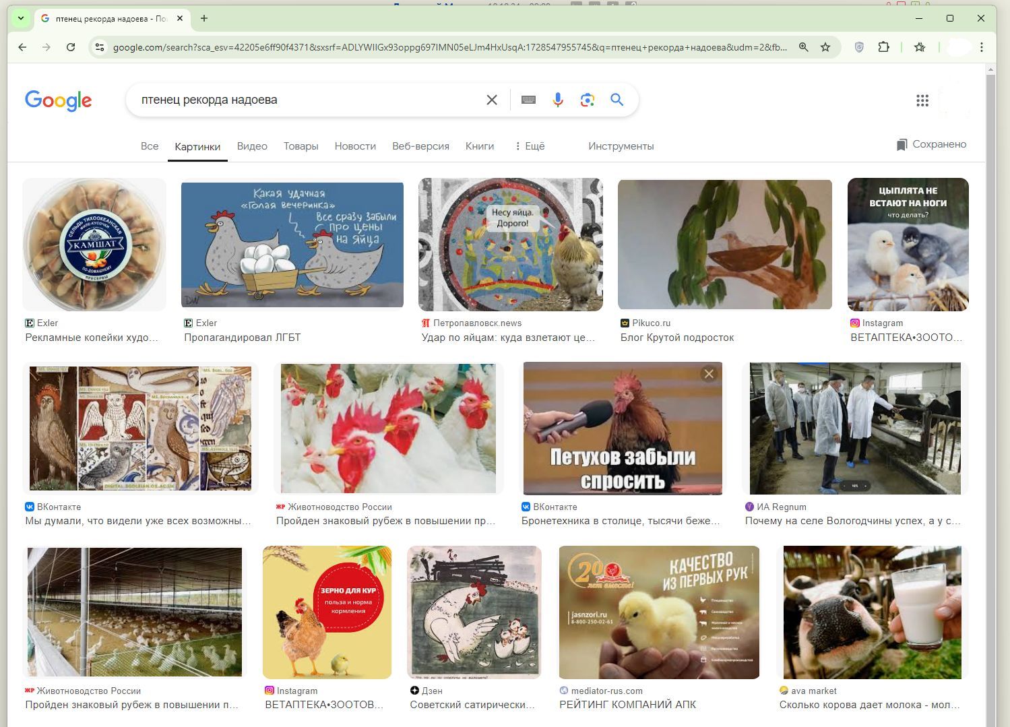Open the on-screen keyboard input tool

[529, 100]
